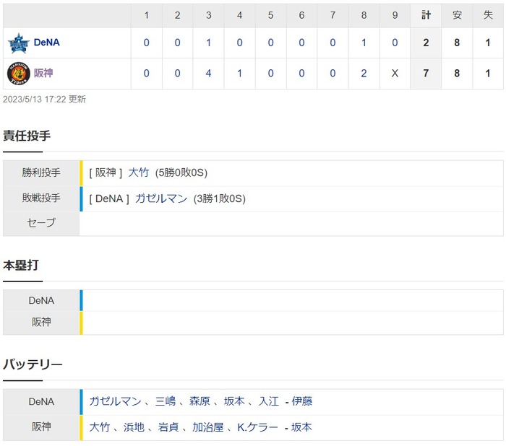Click DeNA's 8th inning score of 1

(x=364, y=43)
